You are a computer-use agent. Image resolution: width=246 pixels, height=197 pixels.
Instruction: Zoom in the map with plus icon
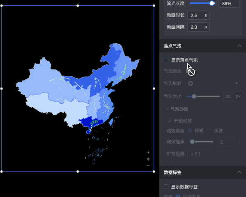[148, 152]
